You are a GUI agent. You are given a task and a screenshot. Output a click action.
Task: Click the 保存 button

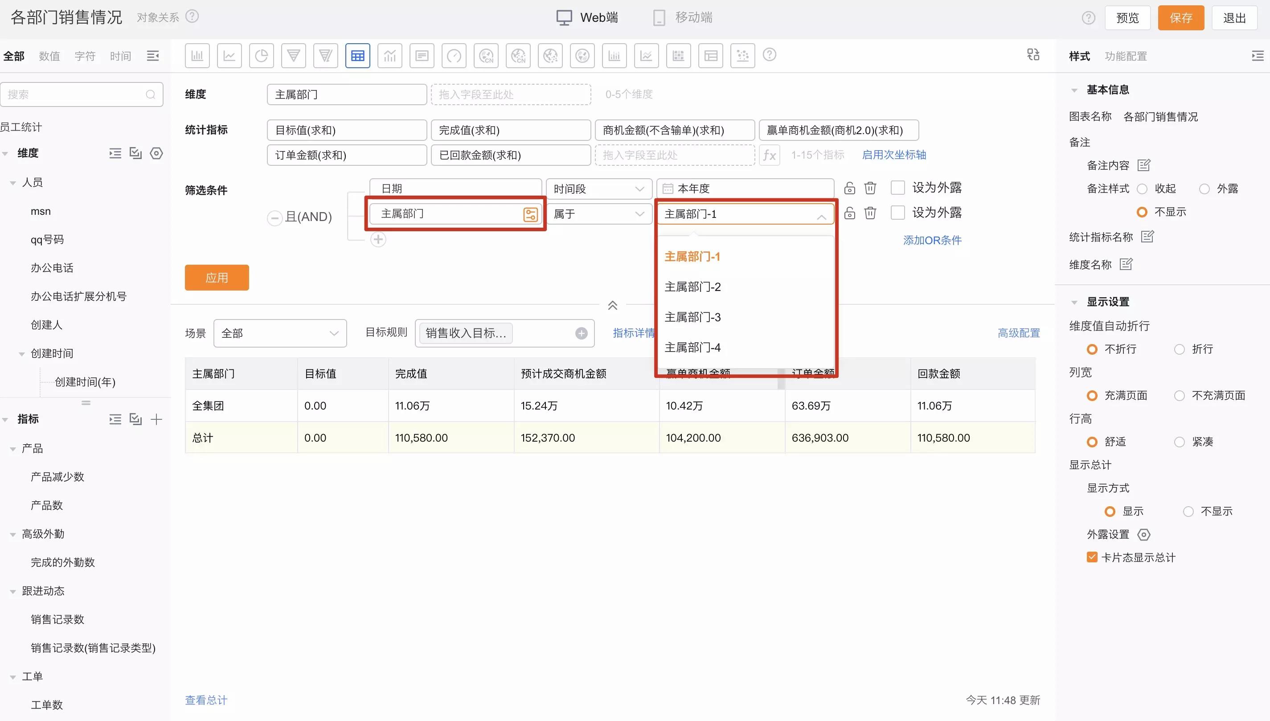click(x=1181, y=18)
